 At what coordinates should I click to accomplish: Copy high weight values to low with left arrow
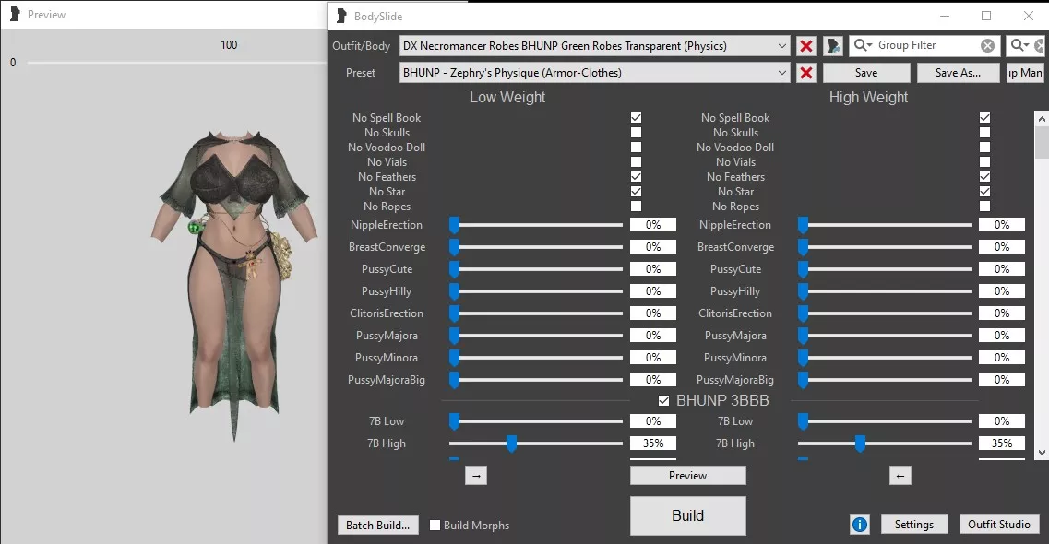900,475
